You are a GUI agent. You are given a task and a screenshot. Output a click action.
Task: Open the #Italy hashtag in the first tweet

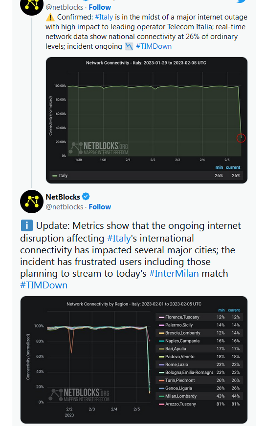click(104, 17)
